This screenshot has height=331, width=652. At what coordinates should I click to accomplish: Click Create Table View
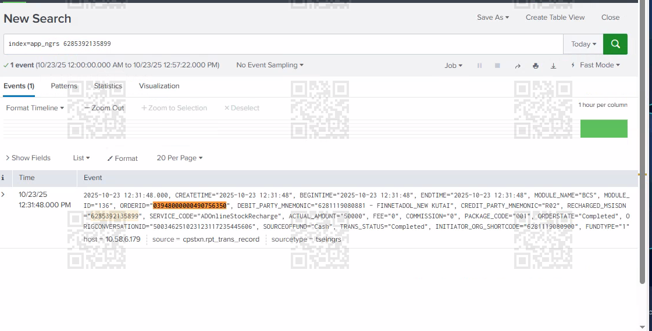point(555,17)
